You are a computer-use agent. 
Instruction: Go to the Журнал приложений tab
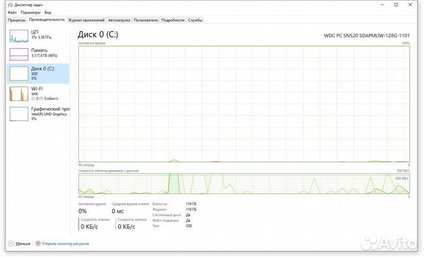coord(87,20)
